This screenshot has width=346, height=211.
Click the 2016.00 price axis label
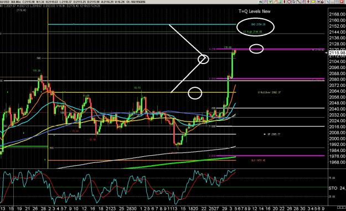(337, 126)
